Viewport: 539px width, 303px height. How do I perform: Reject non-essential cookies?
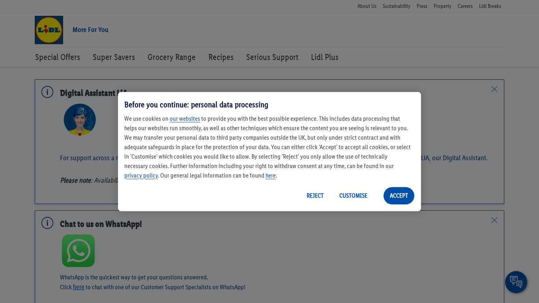tap(315, 196)
